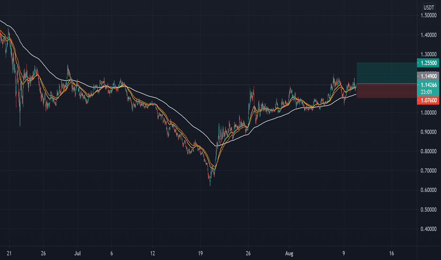Click the 19 date label on time axis
The image size is (441, 260).
[200, 253]
